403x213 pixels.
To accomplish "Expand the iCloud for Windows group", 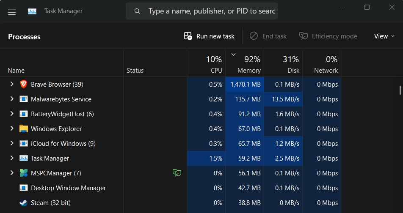I will [12, 144].
